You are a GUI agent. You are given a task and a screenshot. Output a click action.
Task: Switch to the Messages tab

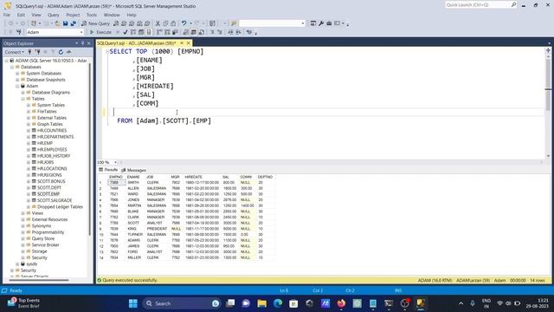click(133, 170)
